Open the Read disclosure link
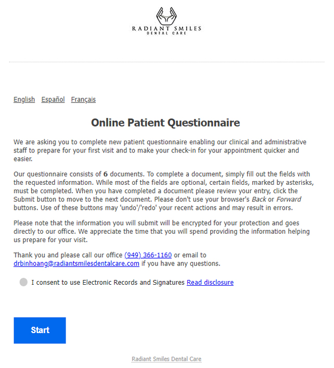The image size is (334, 368). (210, 282)
